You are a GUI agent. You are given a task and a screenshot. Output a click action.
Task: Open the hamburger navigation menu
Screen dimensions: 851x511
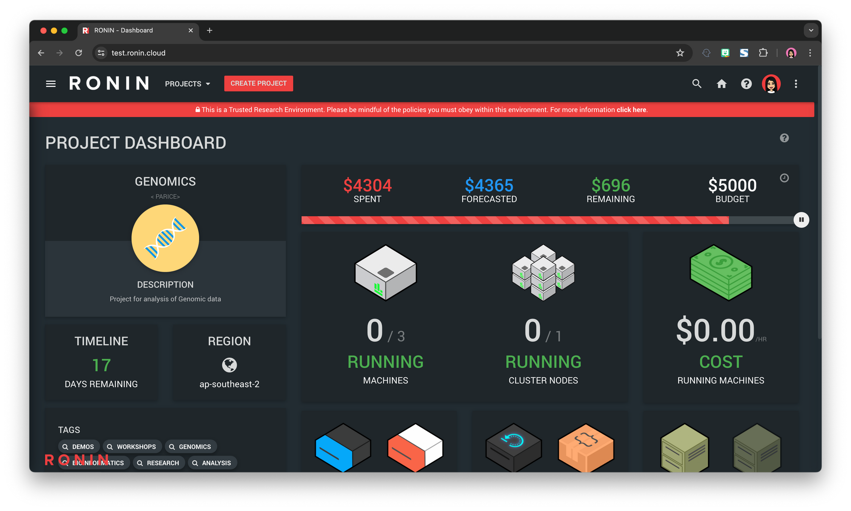click(x=51, y=84)
